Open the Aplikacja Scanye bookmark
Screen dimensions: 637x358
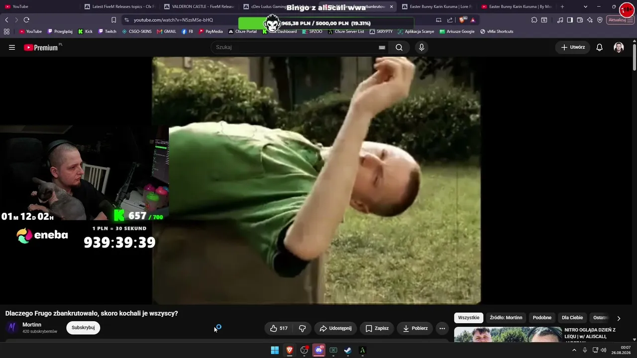pyautogui.click(x=416, y=31)
